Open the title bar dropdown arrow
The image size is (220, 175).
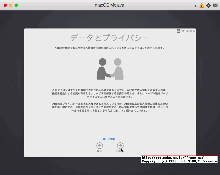(x=195, y=5)
